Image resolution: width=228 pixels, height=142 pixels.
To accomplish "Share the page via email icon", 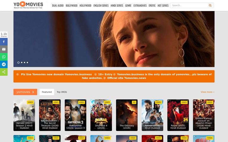I will (4, 49).
